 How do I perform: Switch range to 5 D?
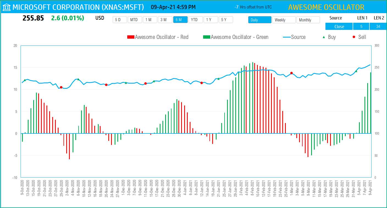click(120, 20)
